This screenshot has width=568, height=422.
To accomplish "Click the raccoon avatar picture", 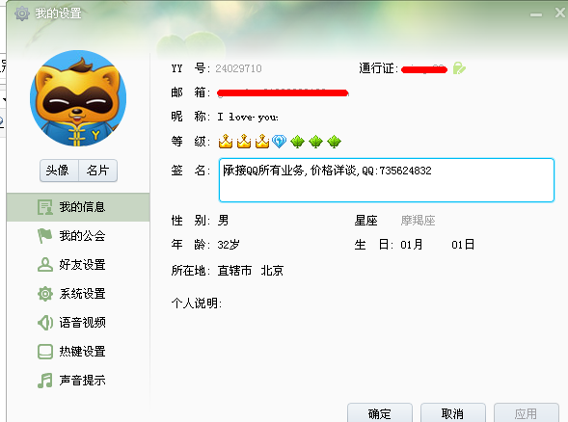I will click(78, 98).
